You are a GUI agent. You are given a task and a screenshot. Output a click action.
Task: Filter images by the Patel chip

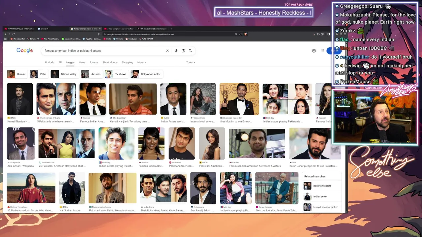39,74
